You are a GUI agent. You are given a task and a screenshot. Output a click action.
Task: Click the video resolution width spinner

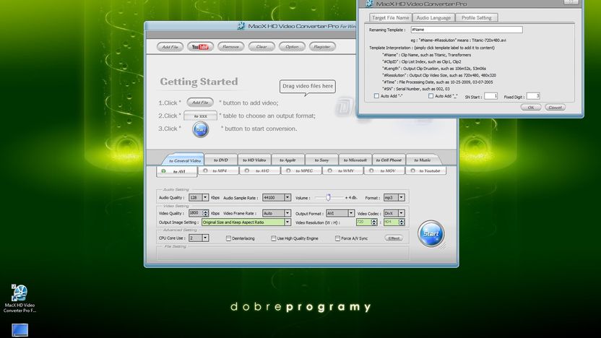tap(374, 222)
